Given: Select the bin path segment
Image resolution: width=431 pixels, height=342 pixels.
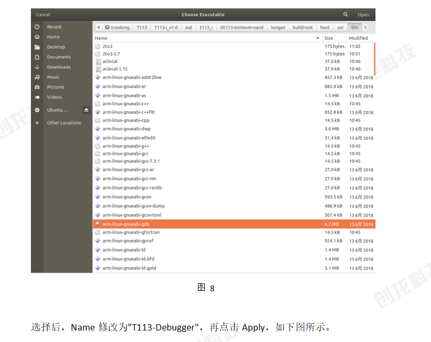Looking at the screenshot, I should point(355,27).
